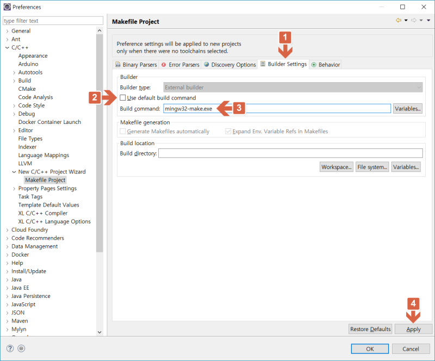Switch to the Binary Parsers tab
This screenshot has height=361, width=435.
click(x=136, y=65)
